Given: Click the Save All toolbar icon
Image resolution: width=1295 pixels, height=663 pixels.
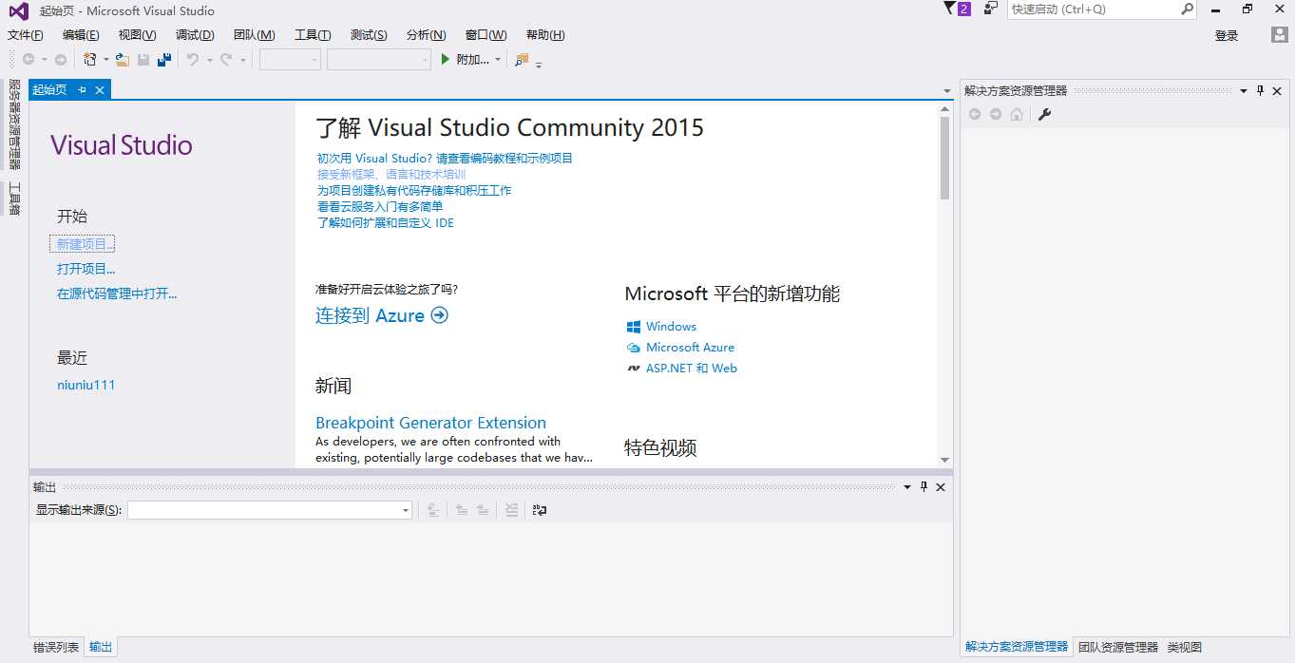Looking at the screenshot, I should pos(164,60).
